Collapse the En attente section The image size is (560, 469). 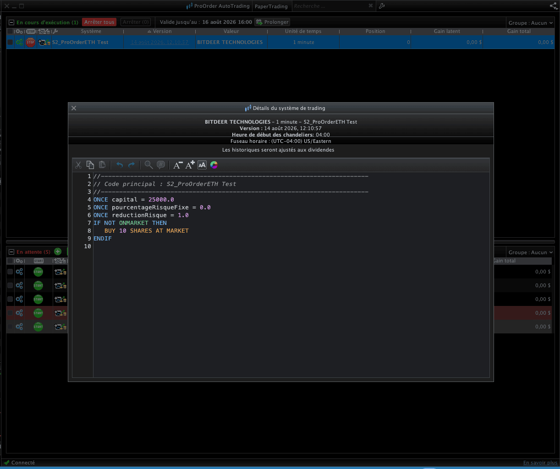tap(11, 252)
